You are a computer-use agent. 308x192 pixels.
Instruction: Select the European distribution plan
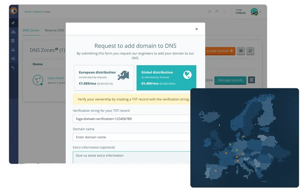[104, 78]
